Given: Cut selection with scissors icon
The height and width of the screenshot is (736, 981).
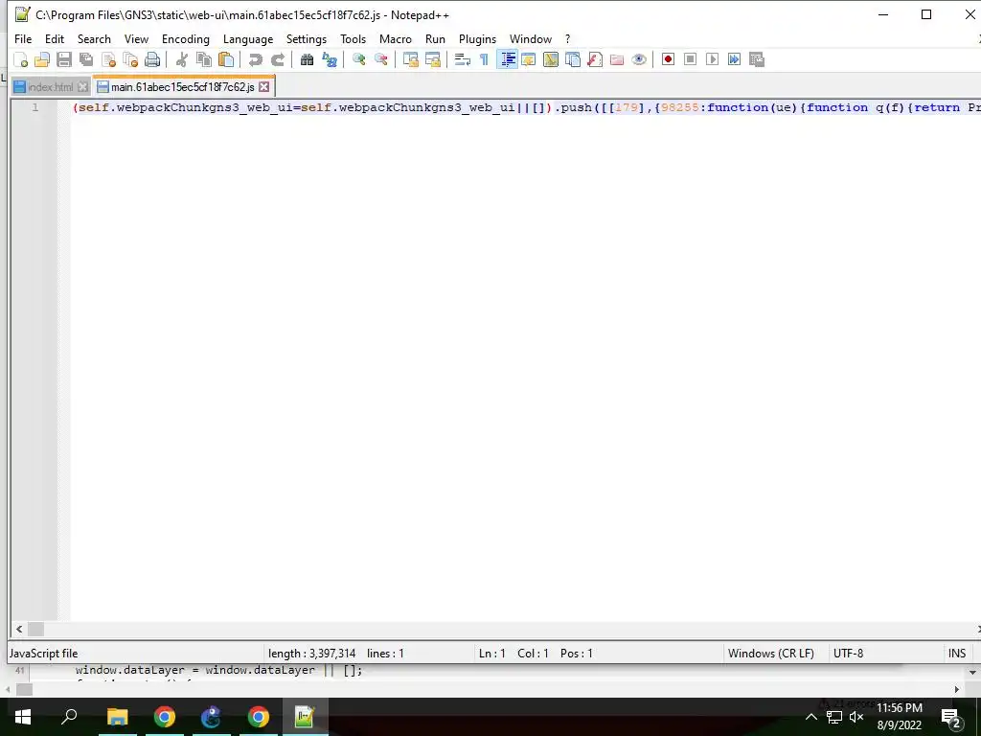Looking at the screenshot, I should (182, 59).
